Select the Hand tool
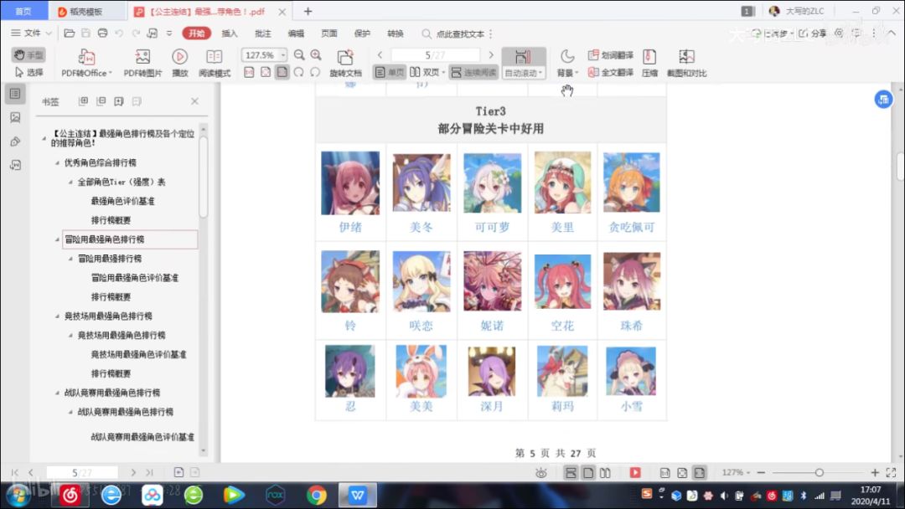The height and width of the screenshot is (509, 905). (x=28, y=54)
